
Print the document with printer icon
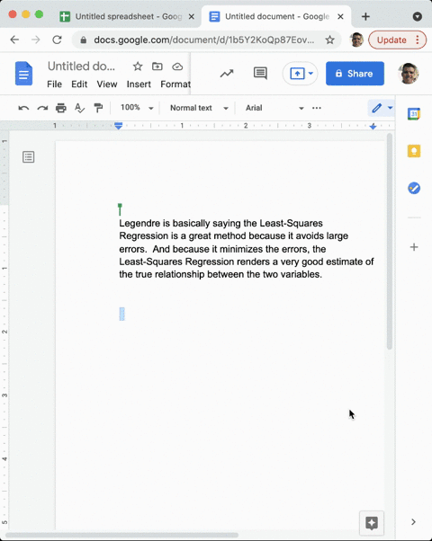[61, 108]
